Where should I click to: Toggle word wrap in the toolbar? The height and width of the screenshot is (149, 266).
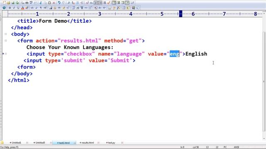pyautogui.click(x=96, y=3)
